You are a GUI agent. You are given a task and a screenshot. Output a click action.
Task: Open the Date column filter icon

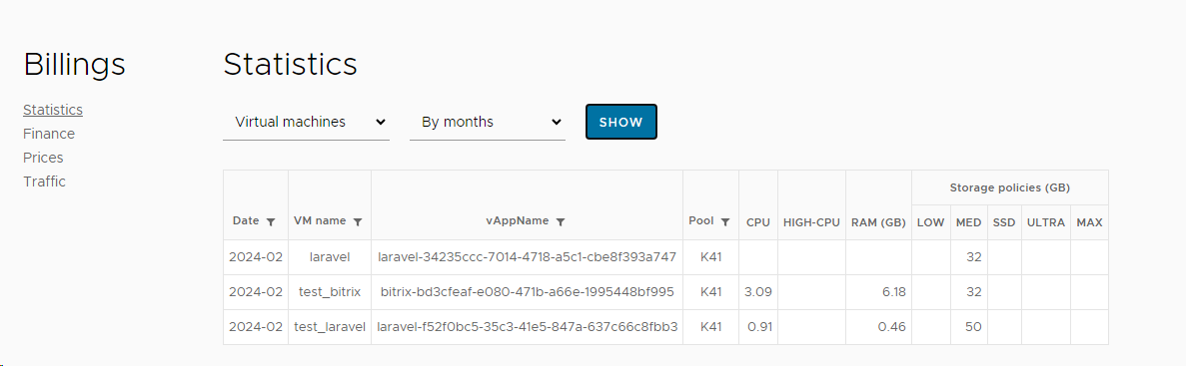pos(271,221)
